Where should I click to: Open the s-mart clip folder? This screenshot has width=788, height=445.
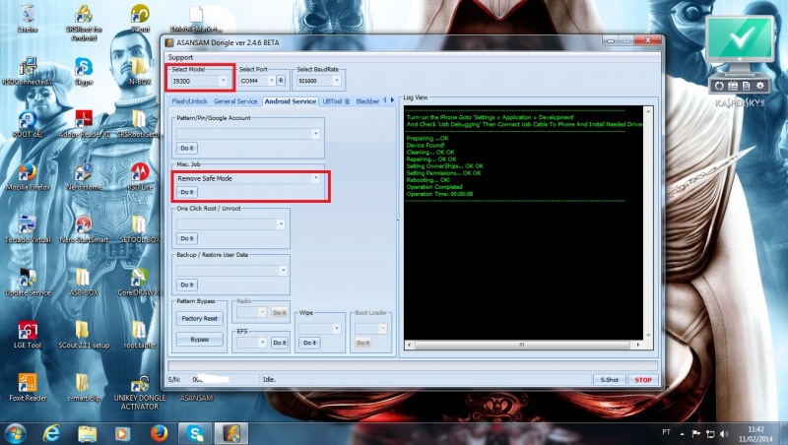(84, 388)
